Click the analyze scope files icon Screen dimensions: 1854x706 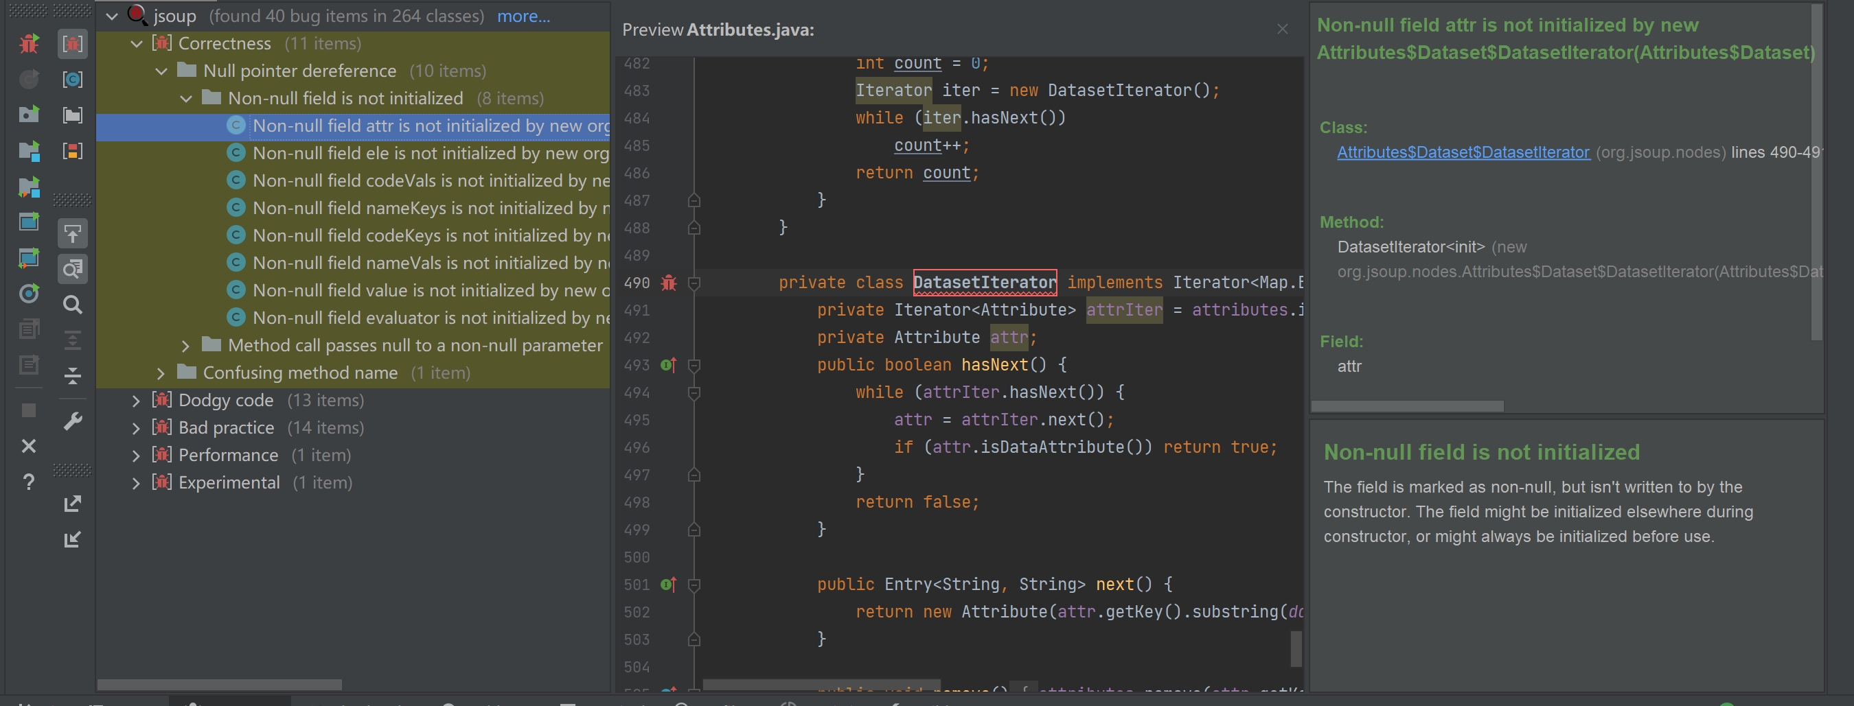29,294
